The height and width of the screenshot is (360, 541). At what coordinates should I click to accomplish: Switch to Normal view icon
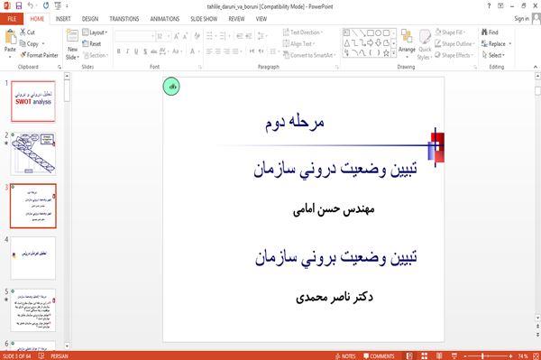[409, 355]
